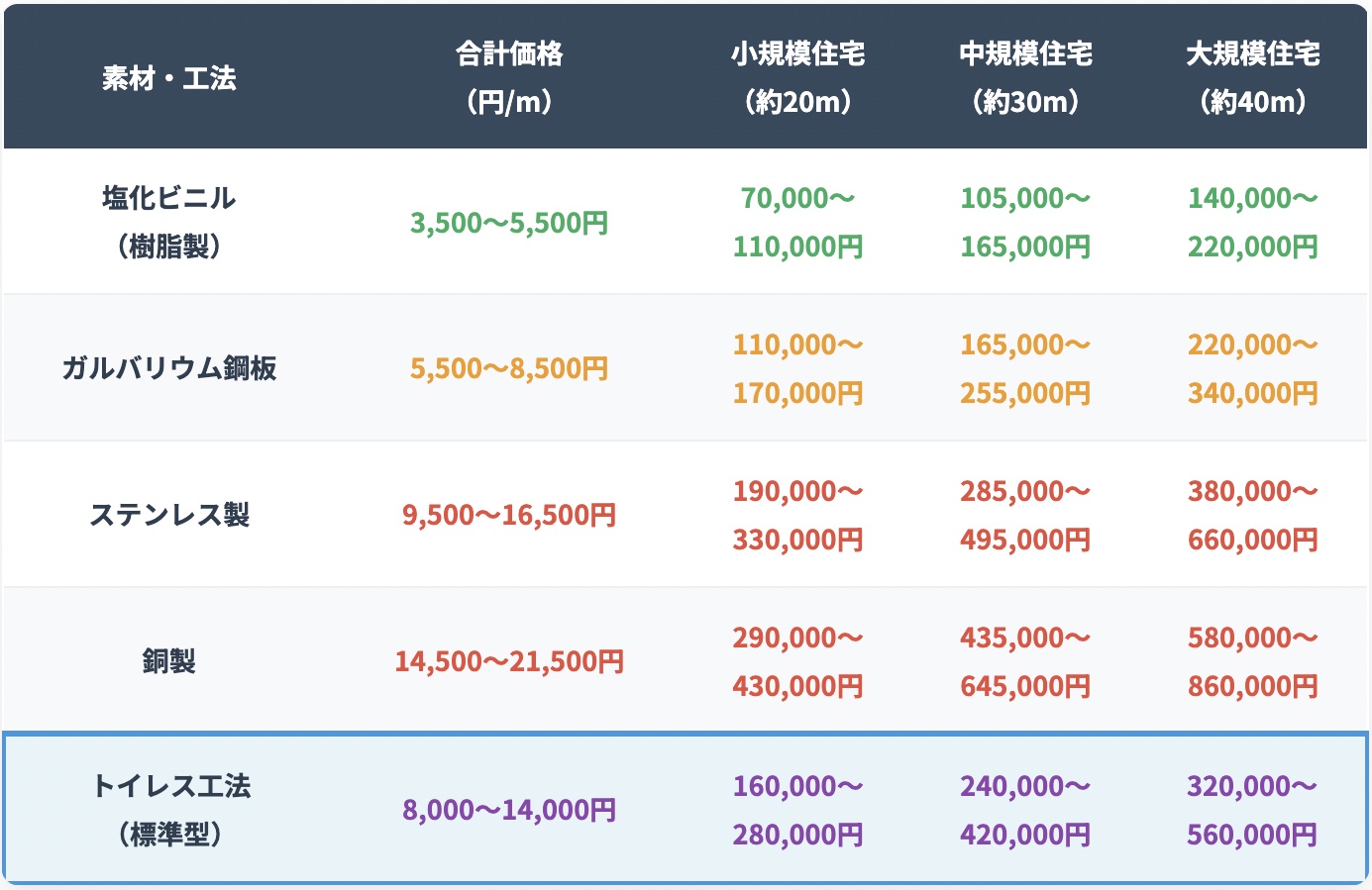Click the ガルバリウム鋼板 row label
This screenshot has height=890, width=1372.
point(169,368)
